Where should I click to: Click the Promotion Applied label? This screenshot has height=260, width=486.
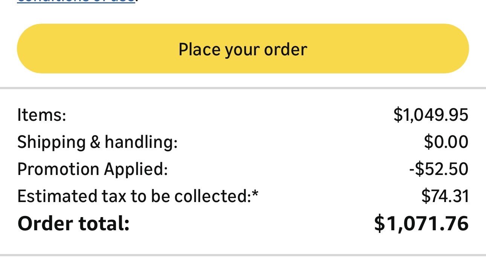click(92, 169)
